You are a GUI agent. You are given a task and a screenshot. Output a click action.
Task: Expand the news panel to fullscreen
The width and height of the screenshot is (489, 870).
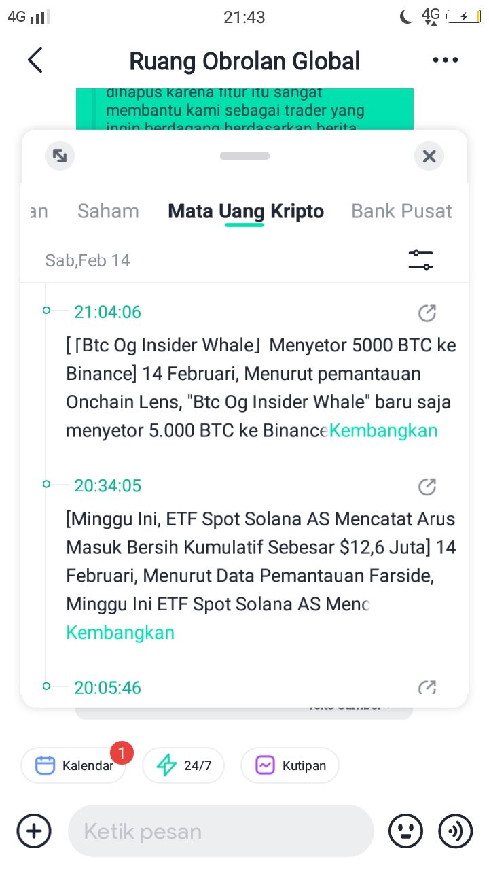tap(60, 156)
